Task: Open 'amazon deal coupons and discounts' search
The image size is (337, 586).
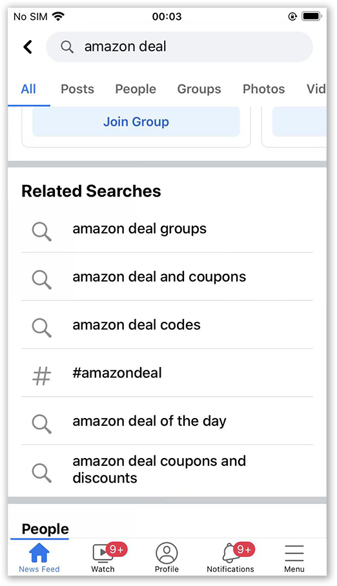Action: [x=167, y=470]
